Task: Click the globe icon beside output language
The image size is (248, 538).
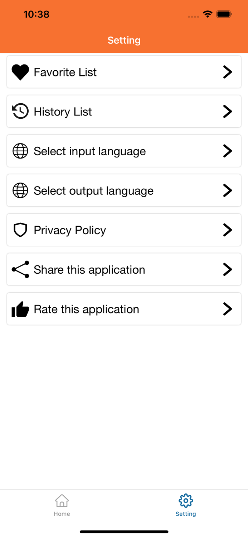Action: coord(20,190)
